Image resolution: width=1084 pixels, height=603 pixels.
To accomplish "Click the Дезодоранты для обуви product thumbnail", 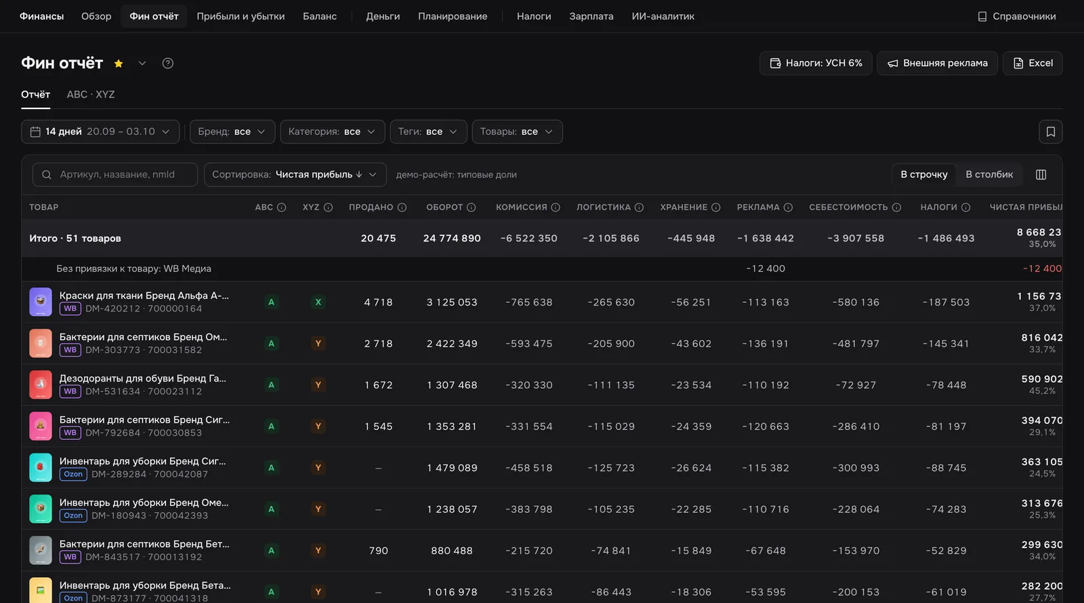I will (41, 385).
